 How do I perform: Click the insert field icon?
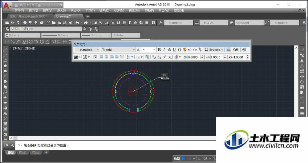tap(147, 57)
